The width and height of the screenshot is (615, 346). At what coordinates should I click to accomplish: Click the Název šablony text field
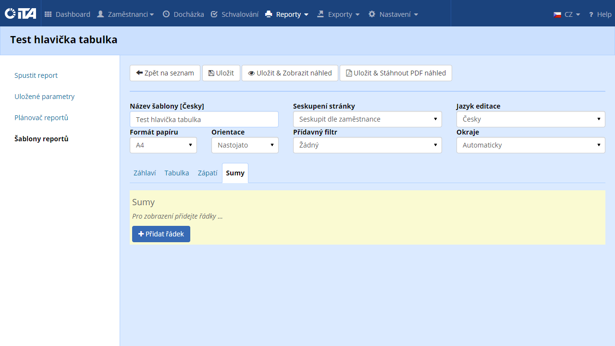204,119
